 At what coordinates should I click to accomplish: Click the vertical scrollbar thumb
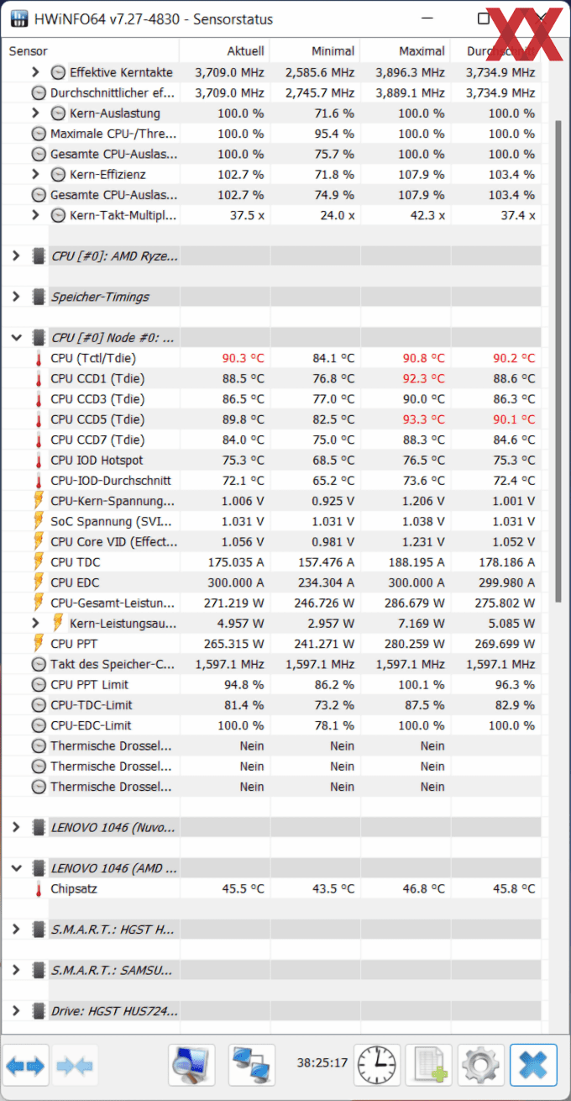click(x=558, y=361)
